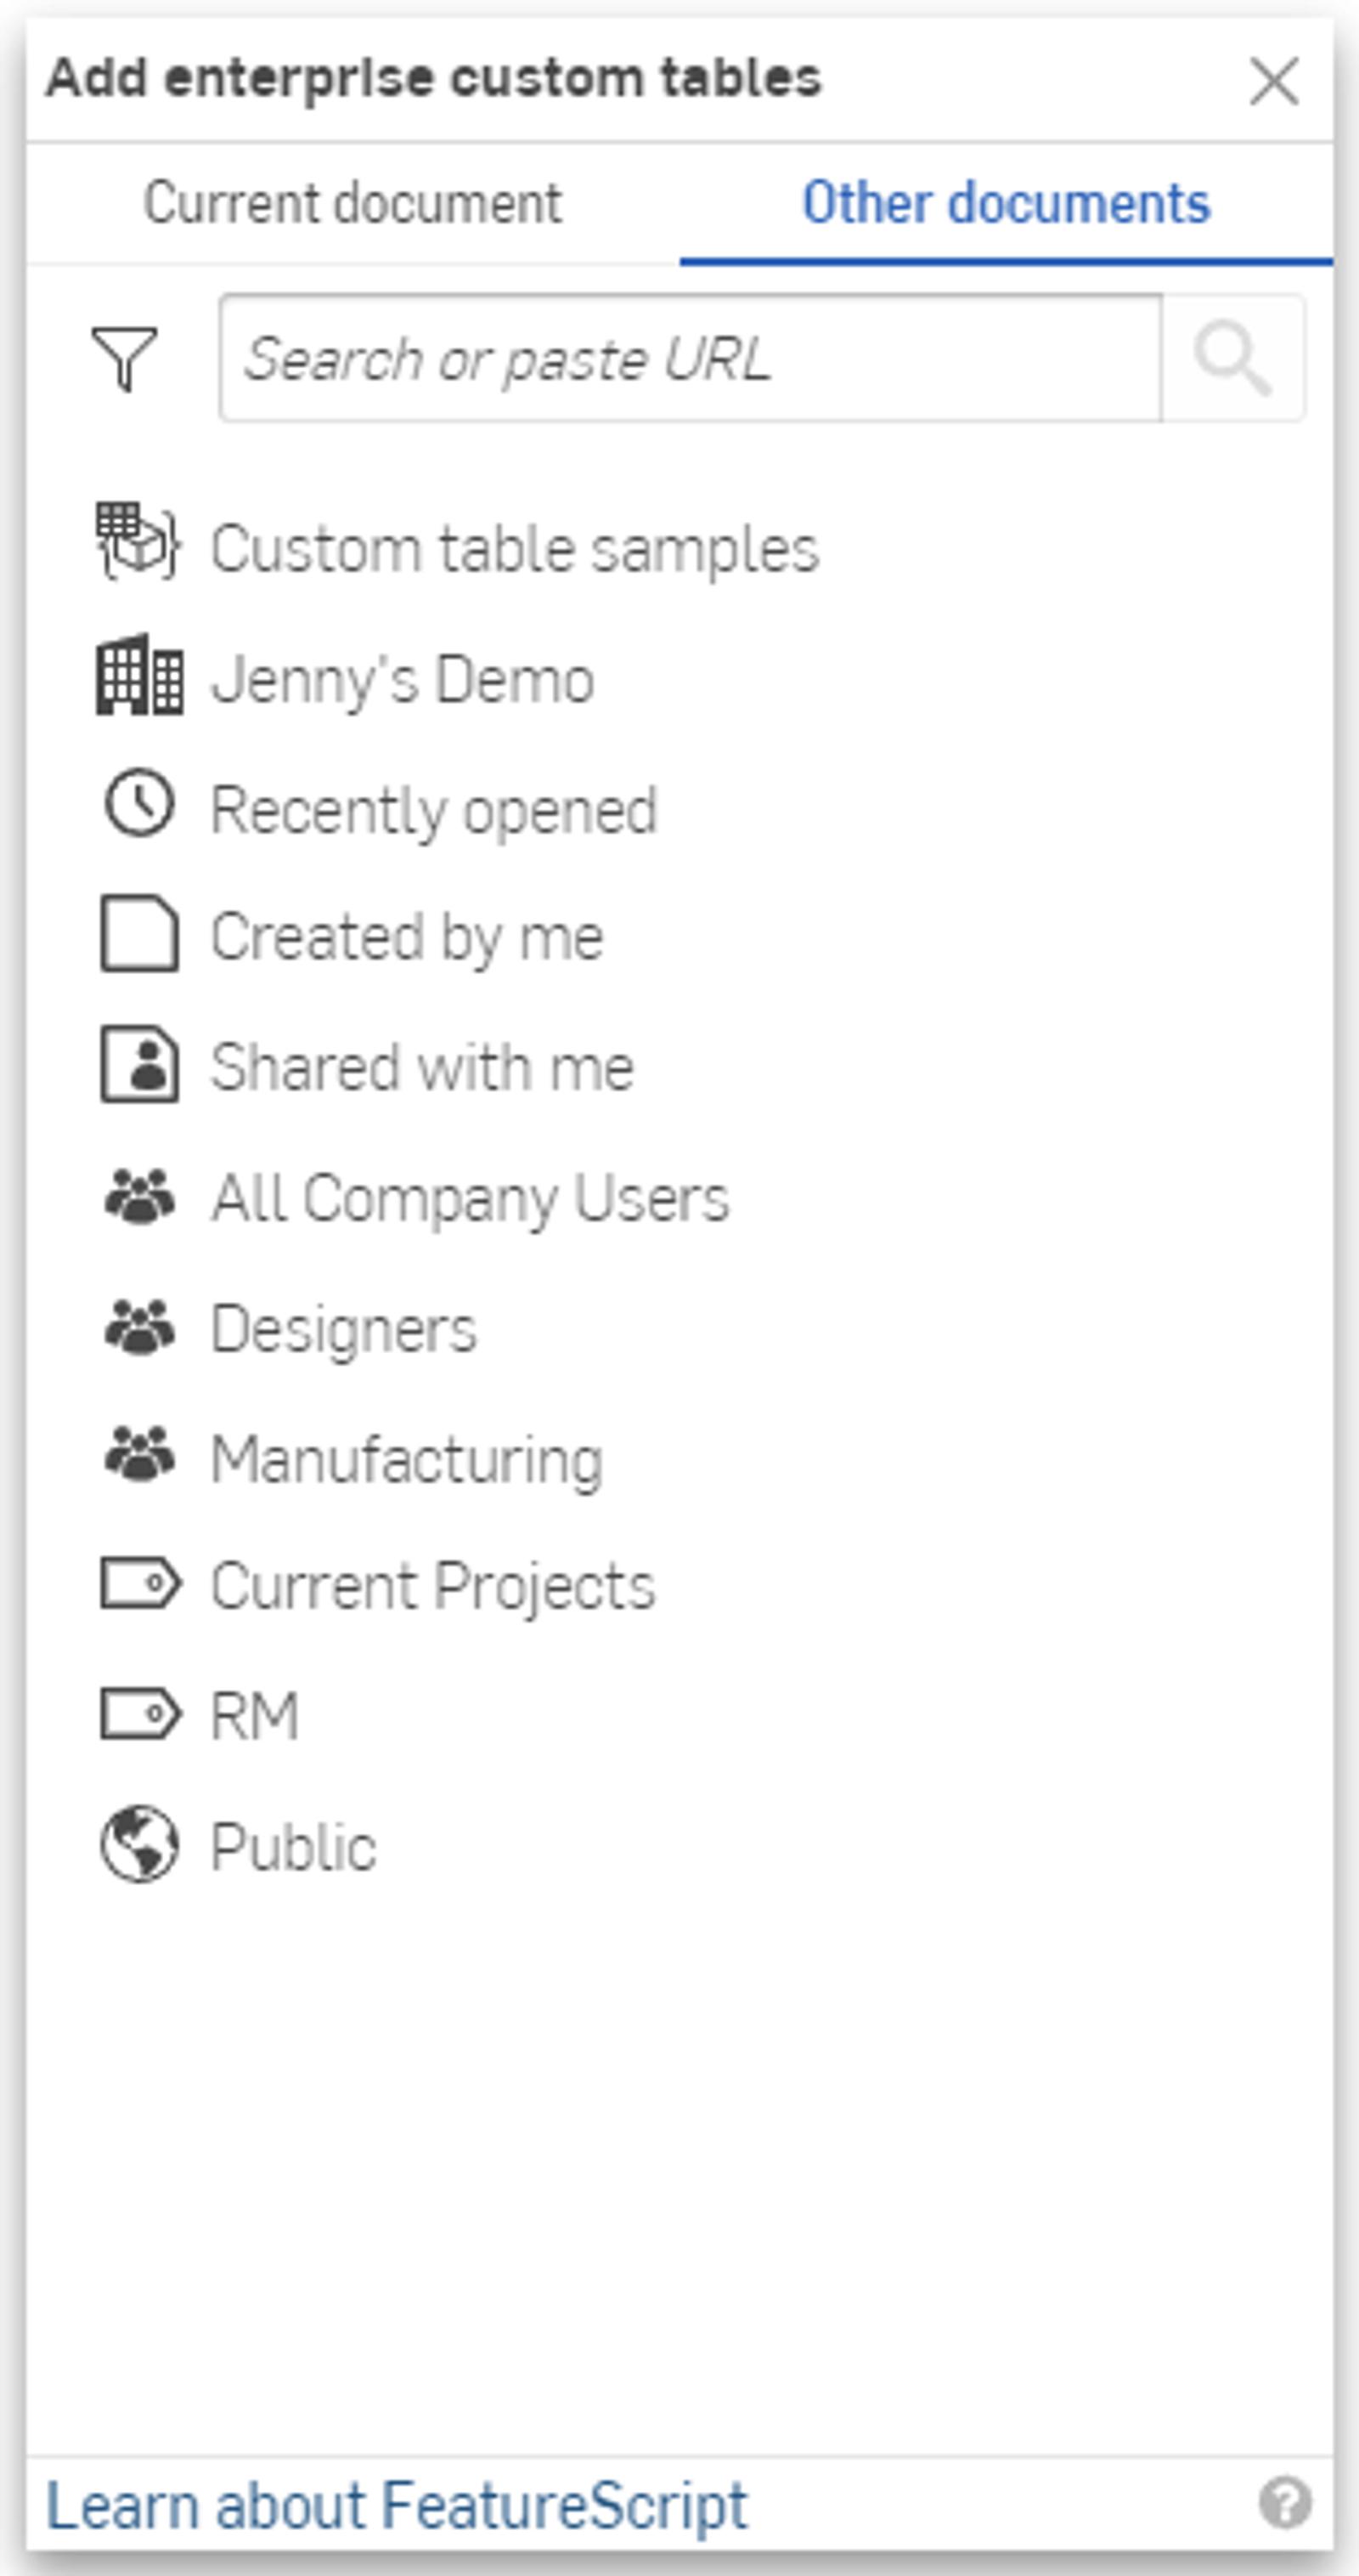
Task: Switch to the Current document tab
Action: pyautogui.click(x=352, y=203)
